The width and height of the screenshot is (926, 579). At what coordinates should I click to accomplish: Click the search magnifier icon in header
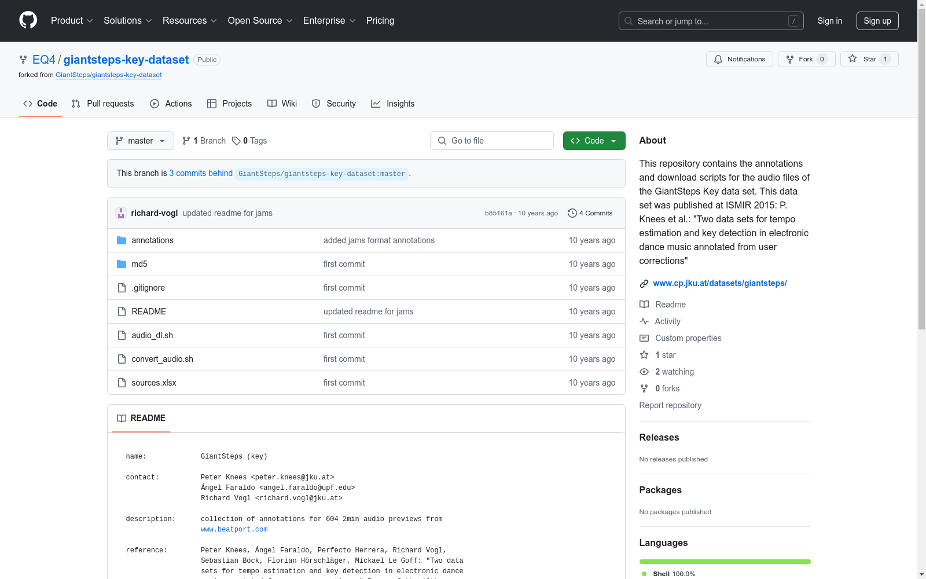[x=629, y=21]
